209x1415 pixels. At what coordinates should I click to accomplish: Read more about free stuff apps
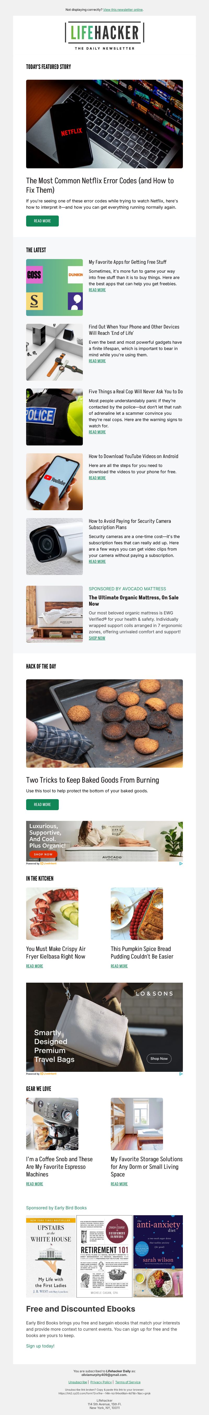(x=97, y=290)
